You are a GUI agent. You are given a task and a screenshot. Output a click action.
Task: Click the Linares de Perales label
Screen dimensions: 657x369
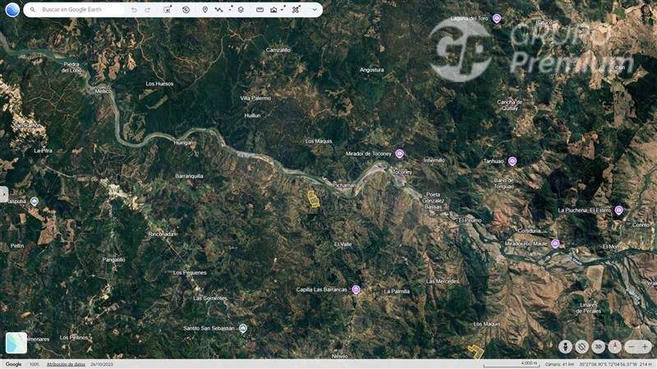point(589,308)
